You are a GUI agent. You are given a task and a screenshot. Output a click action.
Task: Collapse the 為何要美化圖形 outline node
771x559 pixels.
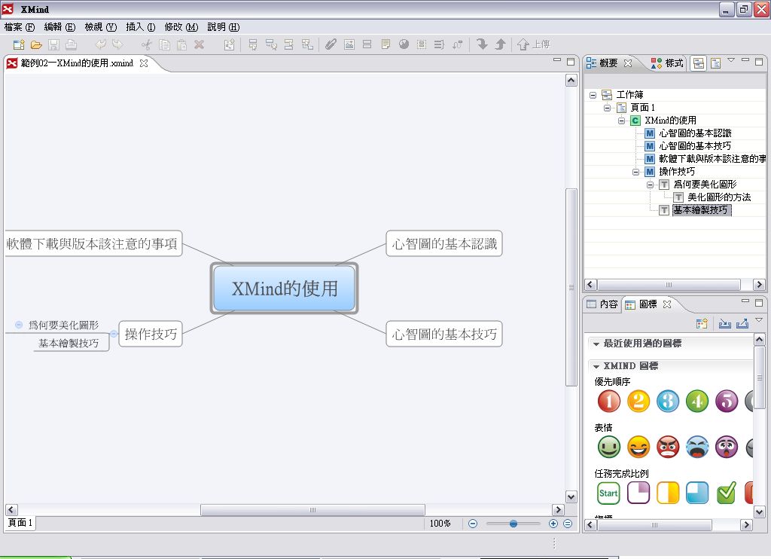coord(650,185)
